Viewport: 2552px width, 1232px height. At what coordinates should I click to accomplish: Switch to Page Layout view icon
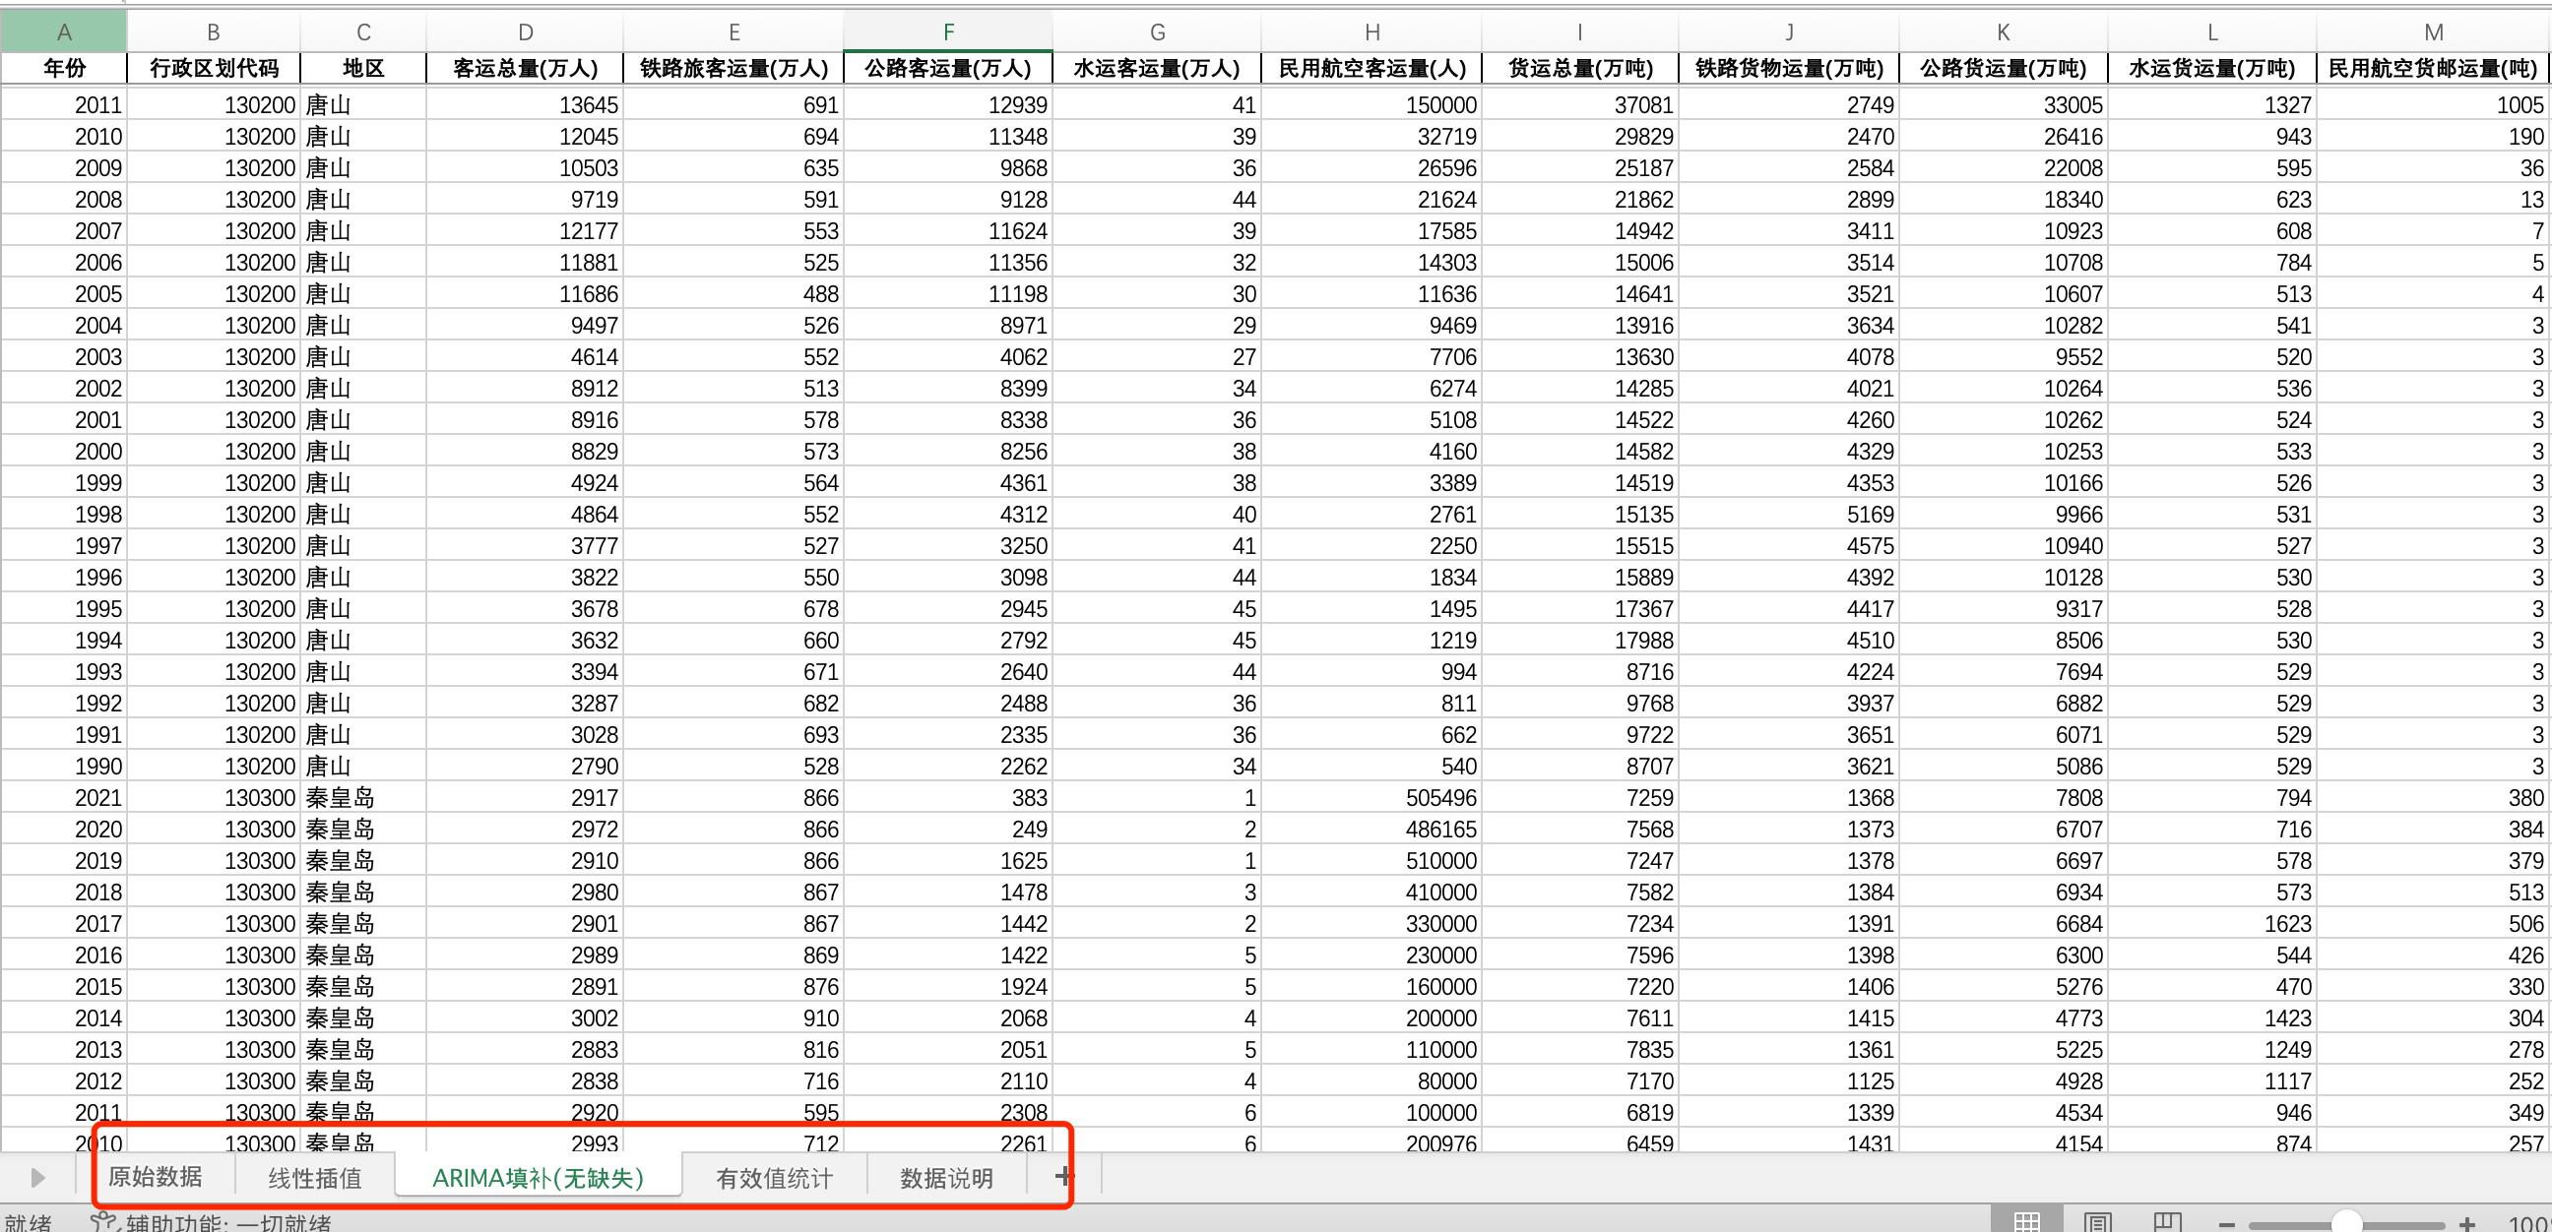click(2097, 1221)
